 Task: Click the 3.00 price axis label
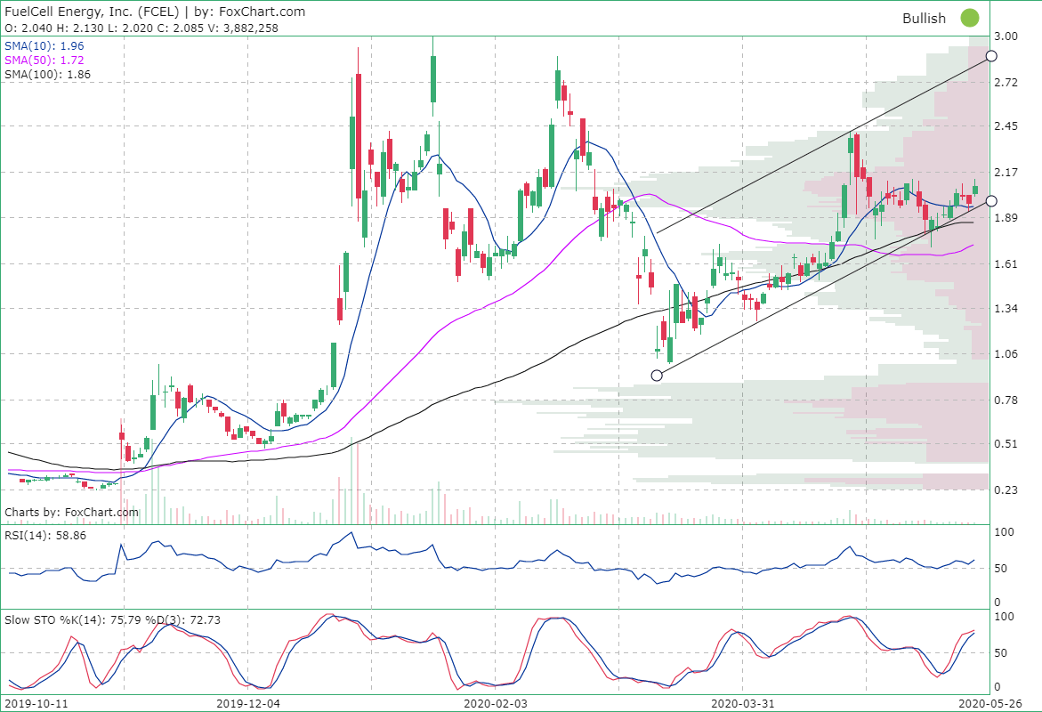(x=1006, y=36)
